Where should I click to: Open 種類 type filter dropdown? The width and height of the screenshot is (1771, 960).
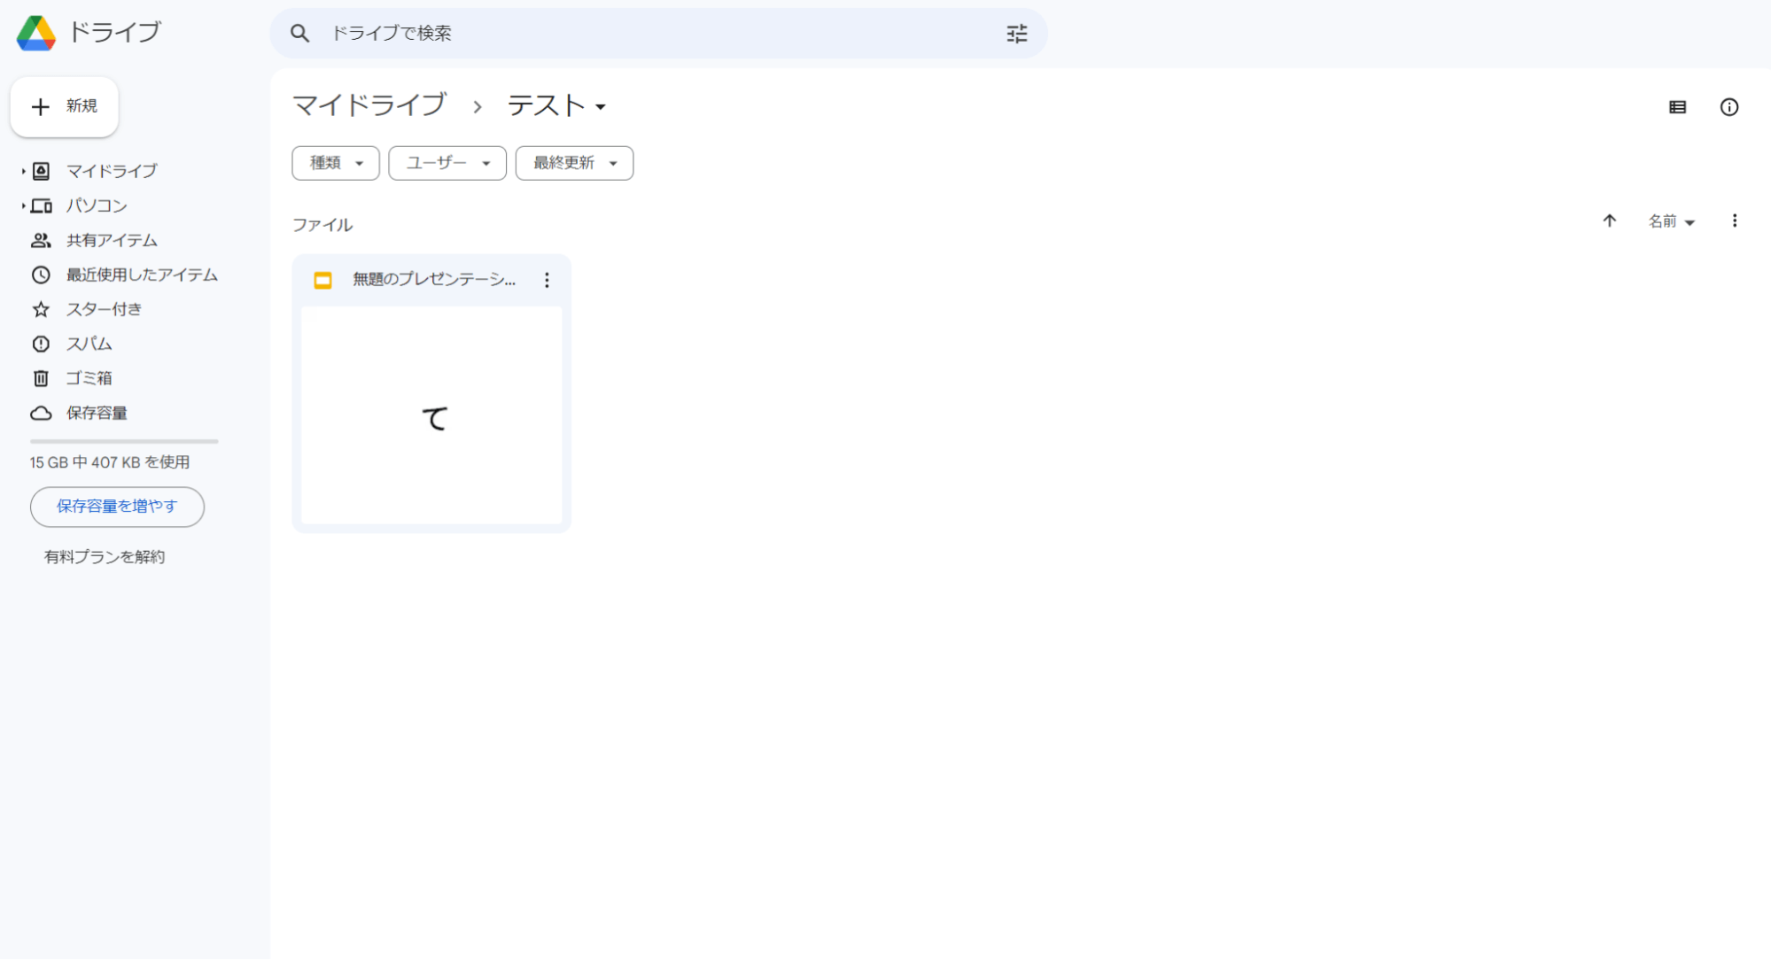[336, 163]
